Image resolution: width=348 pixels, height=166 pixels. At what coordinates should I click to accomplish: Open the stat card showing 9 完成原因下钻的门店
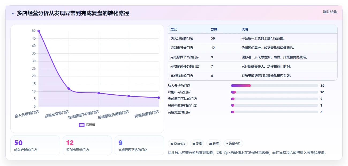139,145
